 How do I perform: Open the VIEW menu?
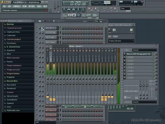tap(25, 6)
